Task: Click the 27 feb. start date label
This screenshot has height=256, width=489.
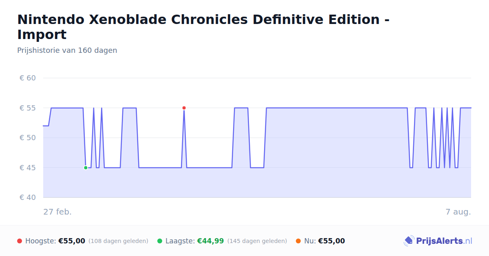Action: click(57, 212)
